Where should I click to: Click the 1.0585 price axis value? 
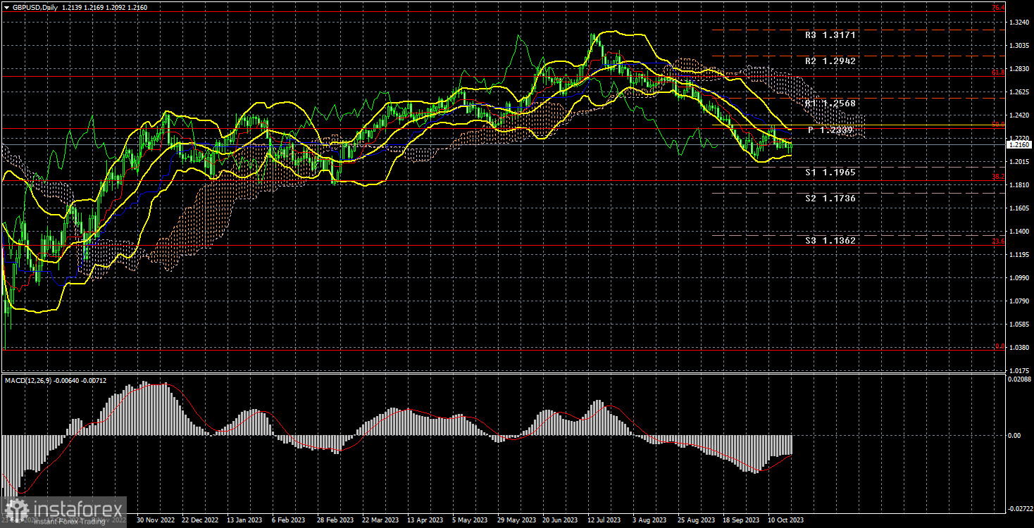[x=1019, y=325]
